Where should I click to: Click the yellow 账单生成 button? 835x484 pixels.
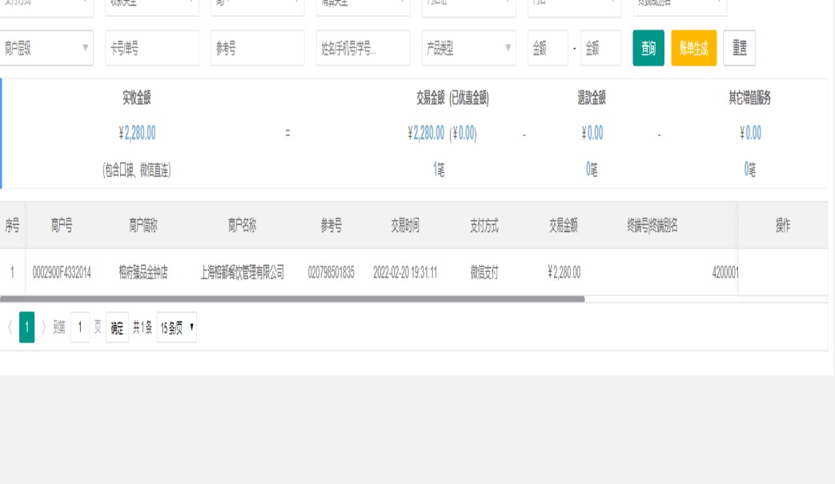tap(693, 49)
